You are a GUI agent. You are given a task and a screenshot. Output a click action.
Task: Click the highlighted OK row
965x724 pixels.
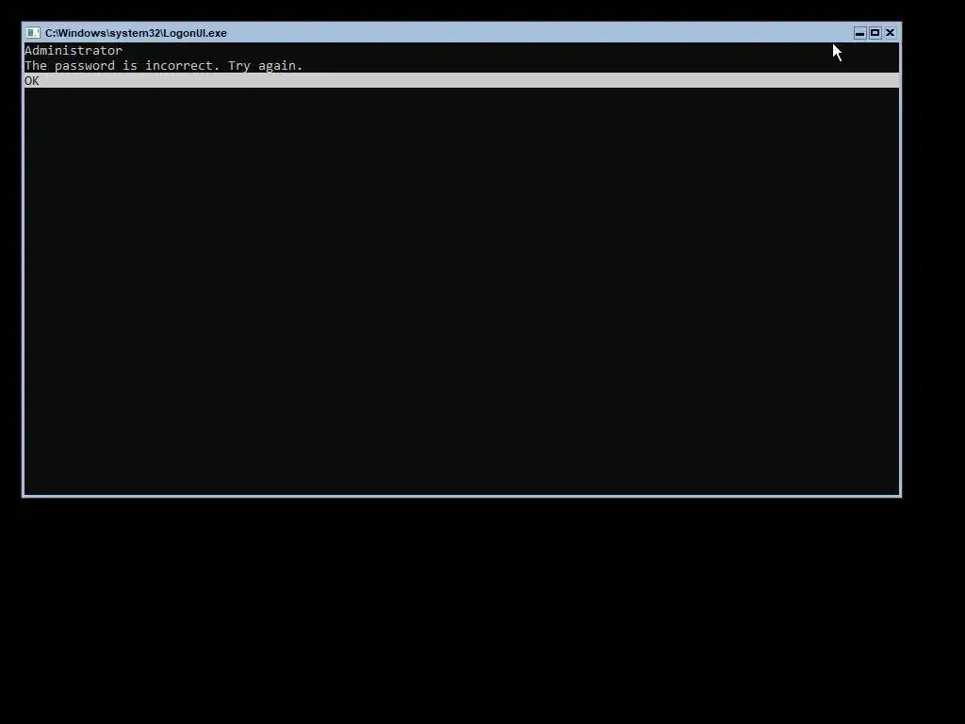click(462, 81)
